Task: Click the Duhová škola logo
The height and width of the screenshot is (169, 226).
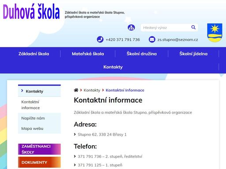Action: pos(31,12)
